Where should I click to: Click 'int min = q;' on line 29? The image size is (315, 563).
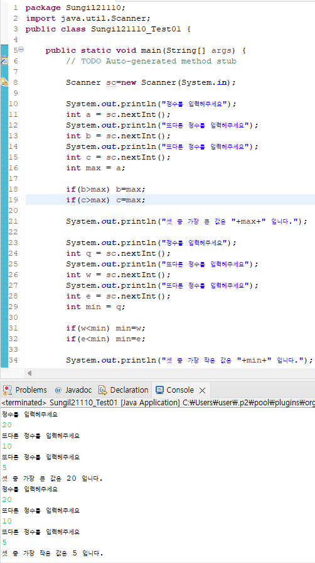tap(96, 307)
